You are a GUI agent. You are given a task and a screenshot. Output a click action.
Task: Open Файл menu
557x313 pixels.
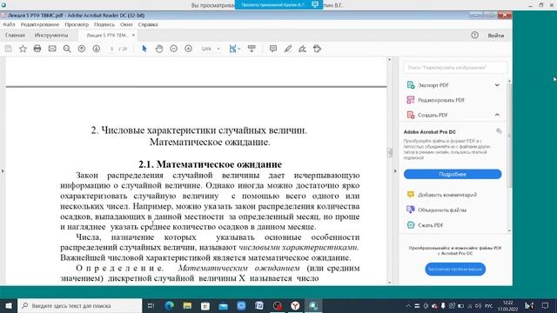coord(9,24)
